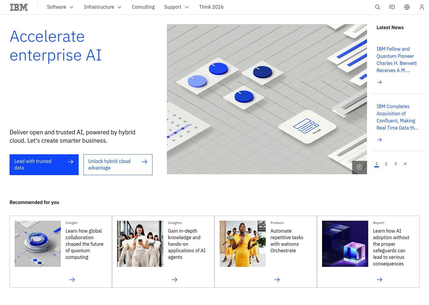Click the arrow on the watsonx Orchestrate card
Image resolution: width=429 pixels, height=305 pixels.
coord(277,279)
